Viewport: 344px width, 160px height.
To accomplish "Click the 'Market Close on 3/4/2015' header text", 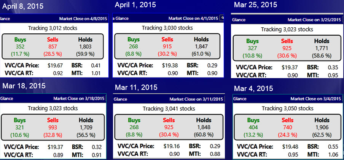I will click(316, 99).
